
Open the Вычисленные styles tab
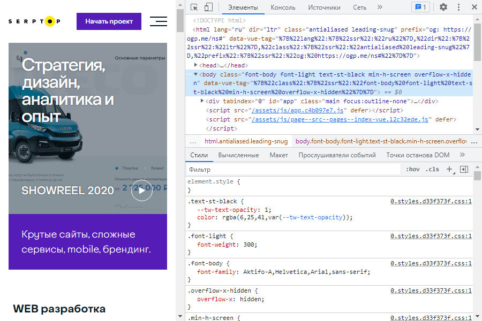[x=238, y=155]
